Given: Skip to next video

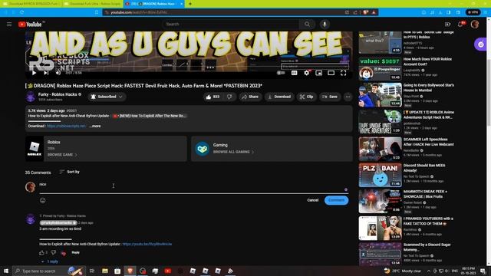Looking at the screenshot, I should pos(46,73).
